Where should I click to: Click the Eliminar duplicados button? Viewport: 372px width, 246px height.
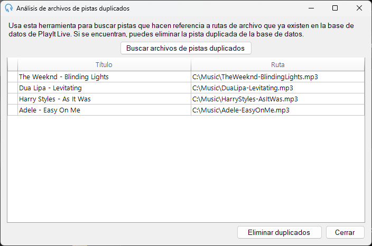pos(279,232)
